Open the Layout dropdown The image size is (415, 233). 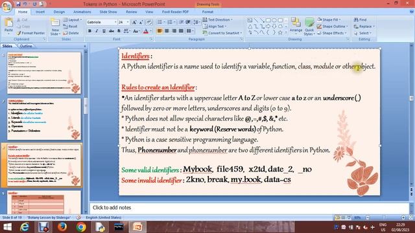(x=72, y=20)
